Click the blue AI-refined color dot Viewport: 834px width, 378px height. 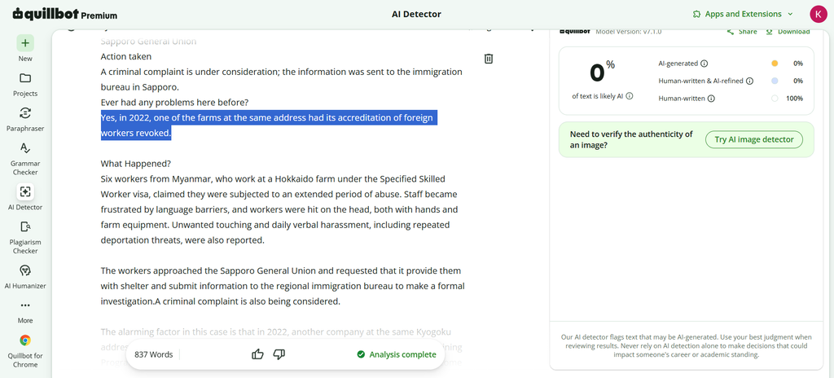pyautogui.click(x=775, y=81)
